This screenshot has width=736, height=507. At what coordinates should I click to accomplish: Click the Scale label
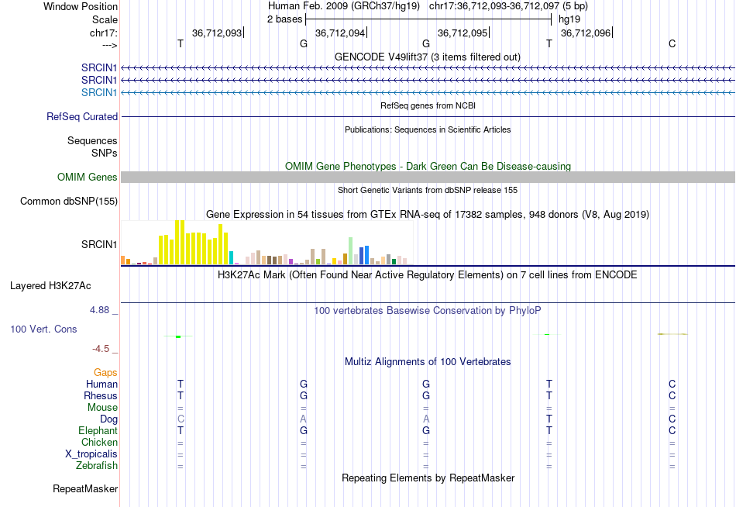click(x=105, y=19)
